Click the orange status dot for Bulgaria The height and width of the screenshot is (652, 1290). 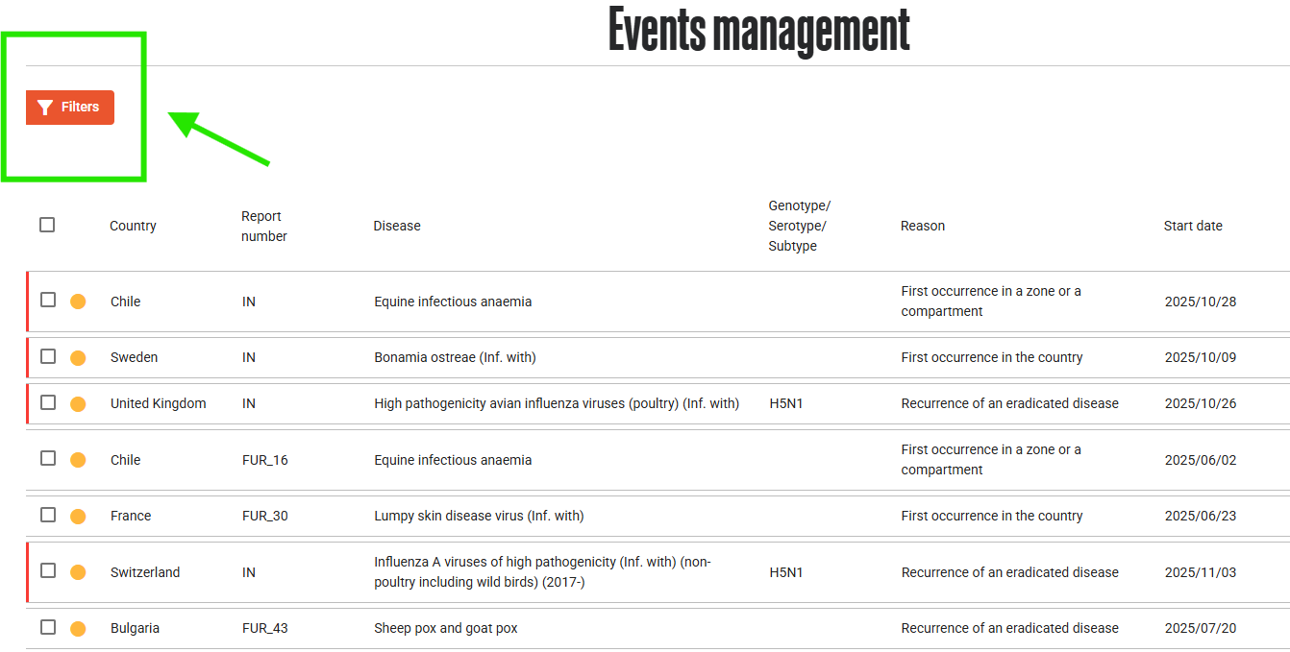click(x=78, y=629)
